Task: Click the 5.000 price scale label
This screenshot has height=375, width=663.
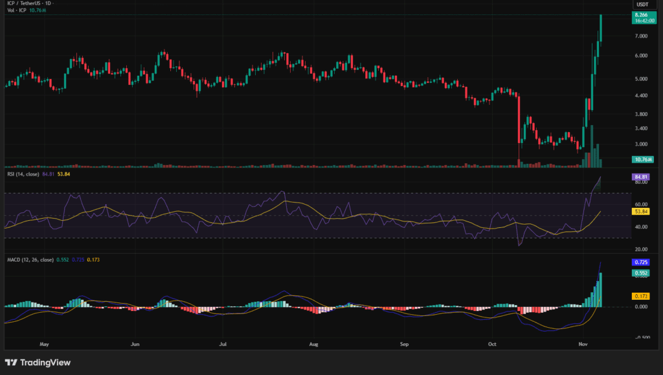Action: pyautogui.click(x=641, y=79)
